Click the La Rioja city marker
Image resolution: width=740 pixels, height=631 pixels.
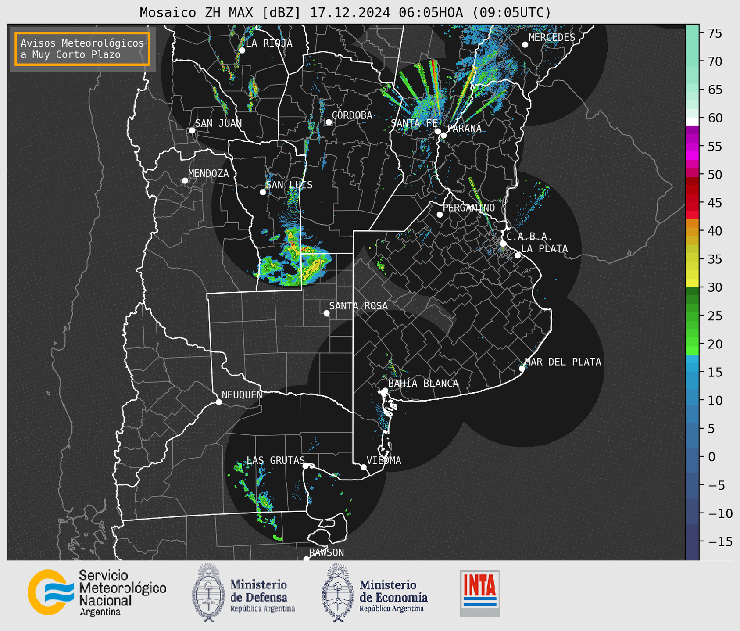click(242, 50)
